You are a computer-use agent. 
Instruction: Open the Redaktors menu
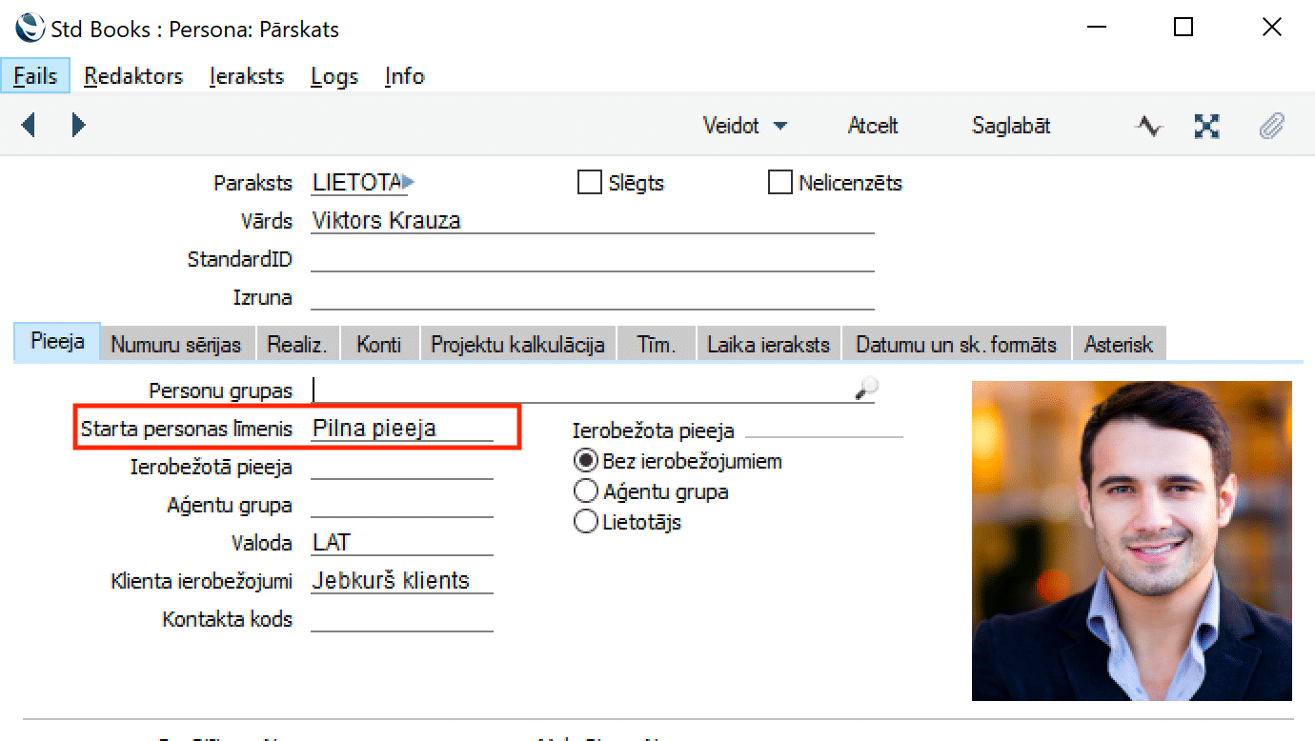[x=133, y=76]
